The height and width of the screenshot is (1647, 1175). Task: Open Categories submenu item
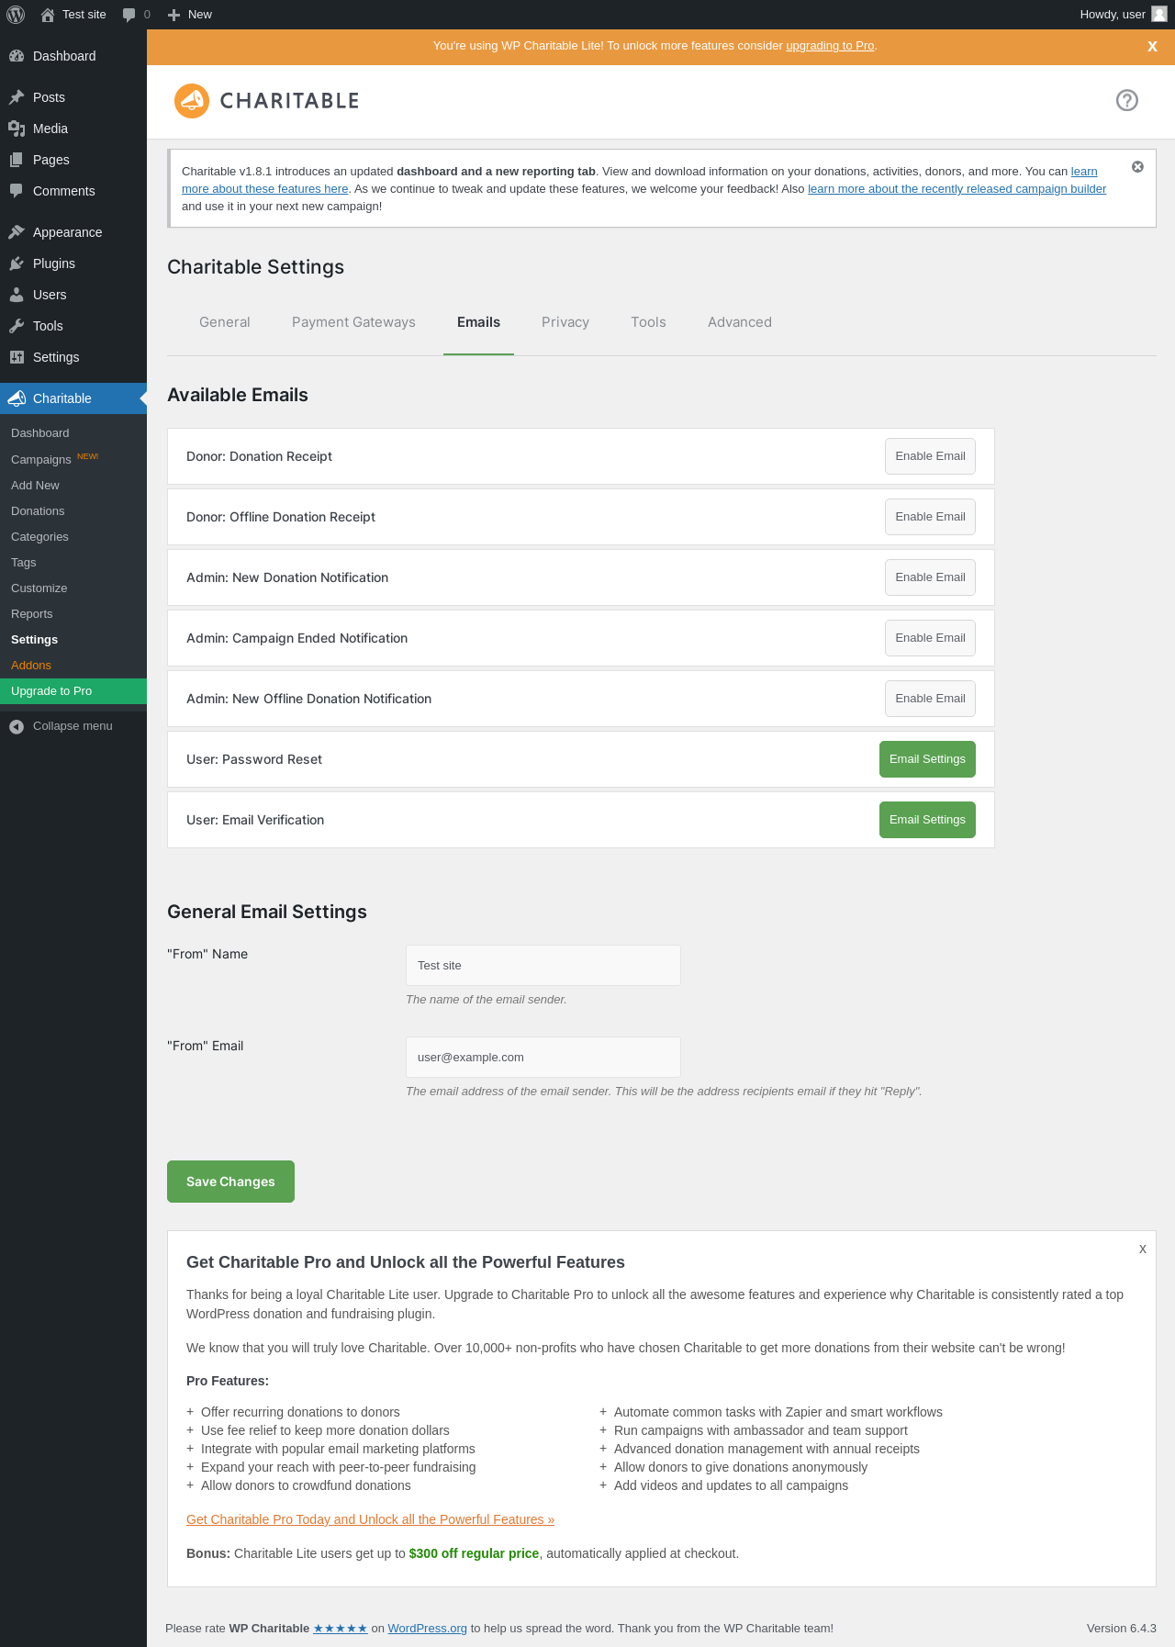(x=73, y=537)
